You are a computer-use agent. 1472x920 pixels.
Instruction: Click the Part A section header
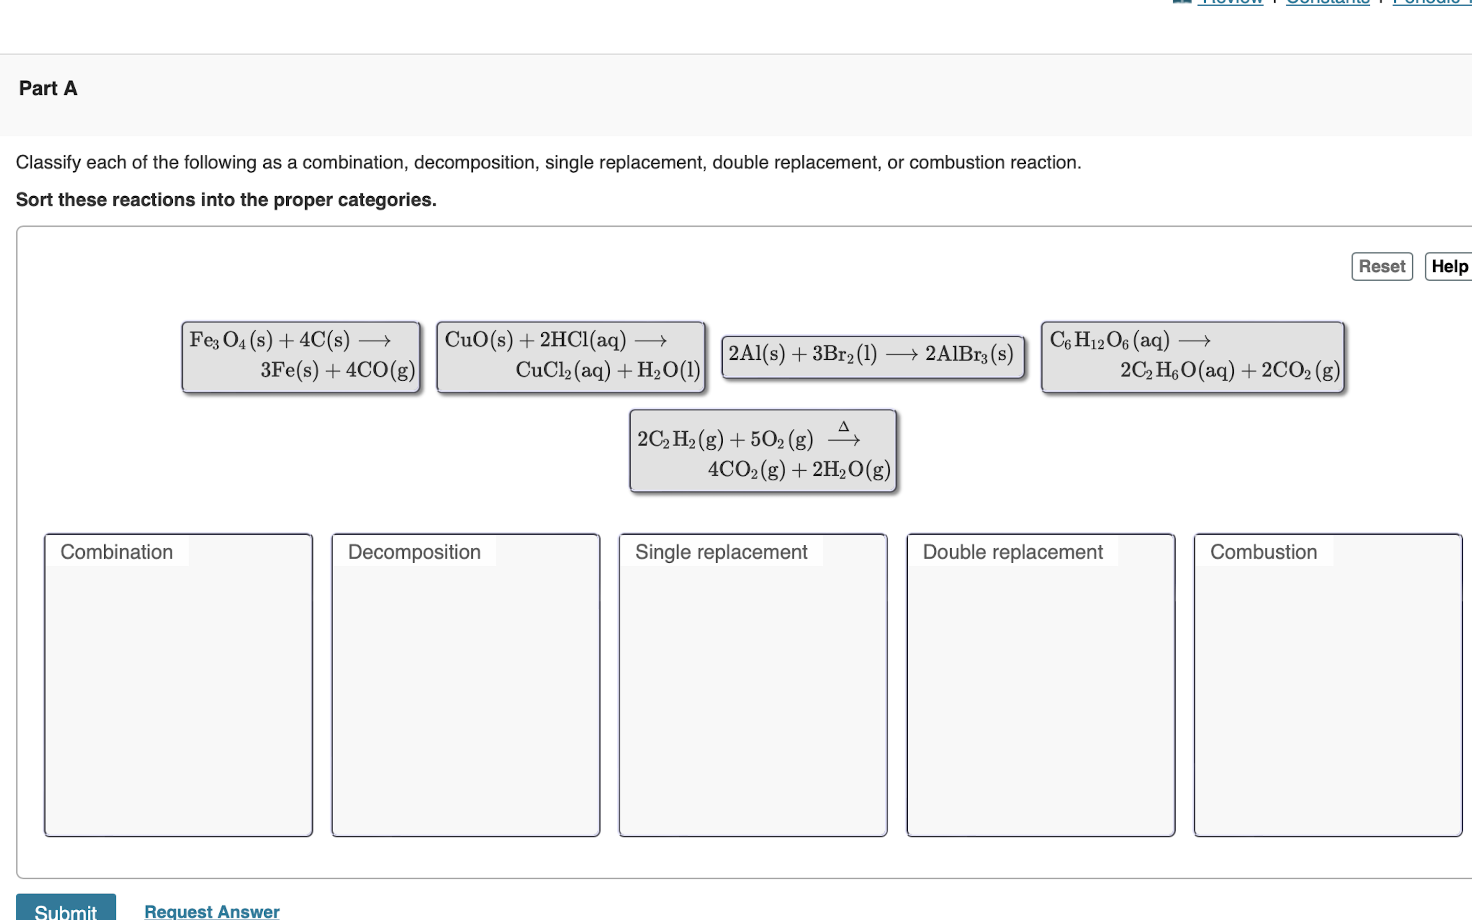point(48,88)
